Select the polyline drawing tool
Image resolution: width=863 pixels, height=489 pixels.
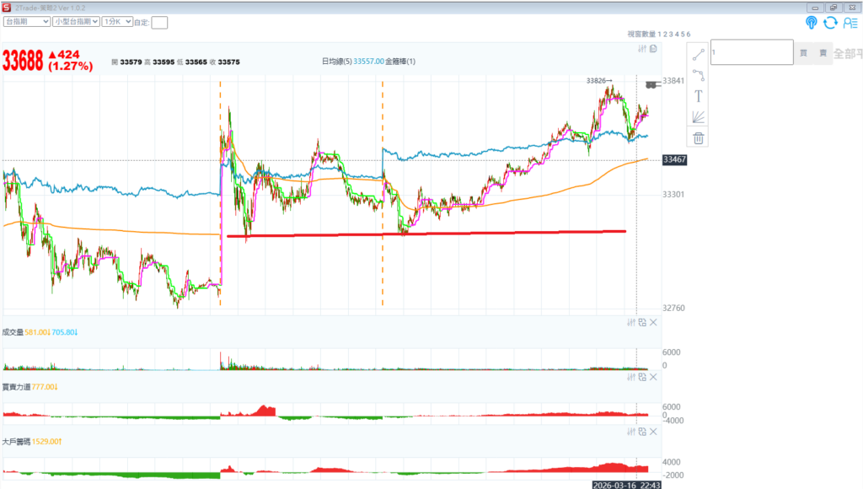tap(698, 75)
